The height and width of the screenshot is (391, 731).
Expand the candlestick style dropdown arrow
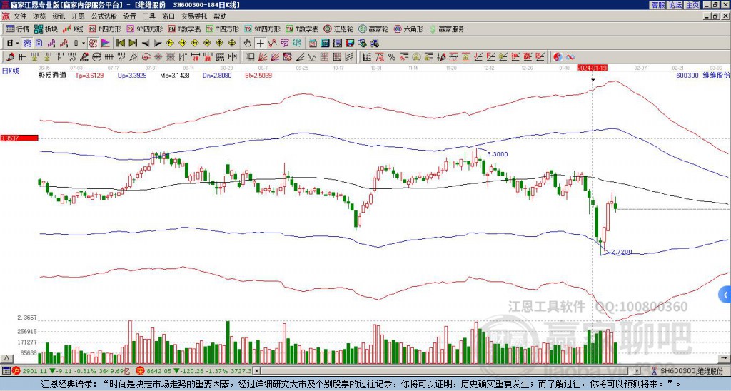[84, 44]
